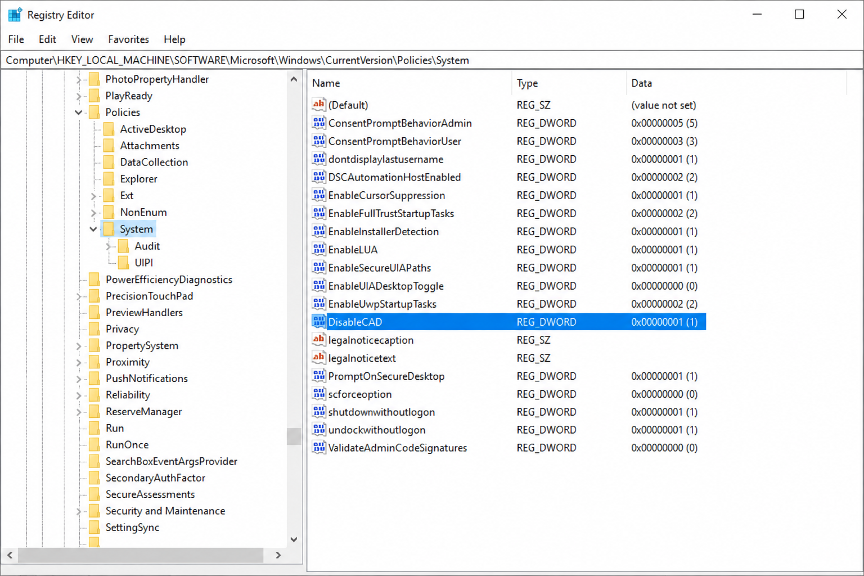Click the EnableLUA DWORD icon
This screenshot has width=864, height=576.
click(319, 249)
